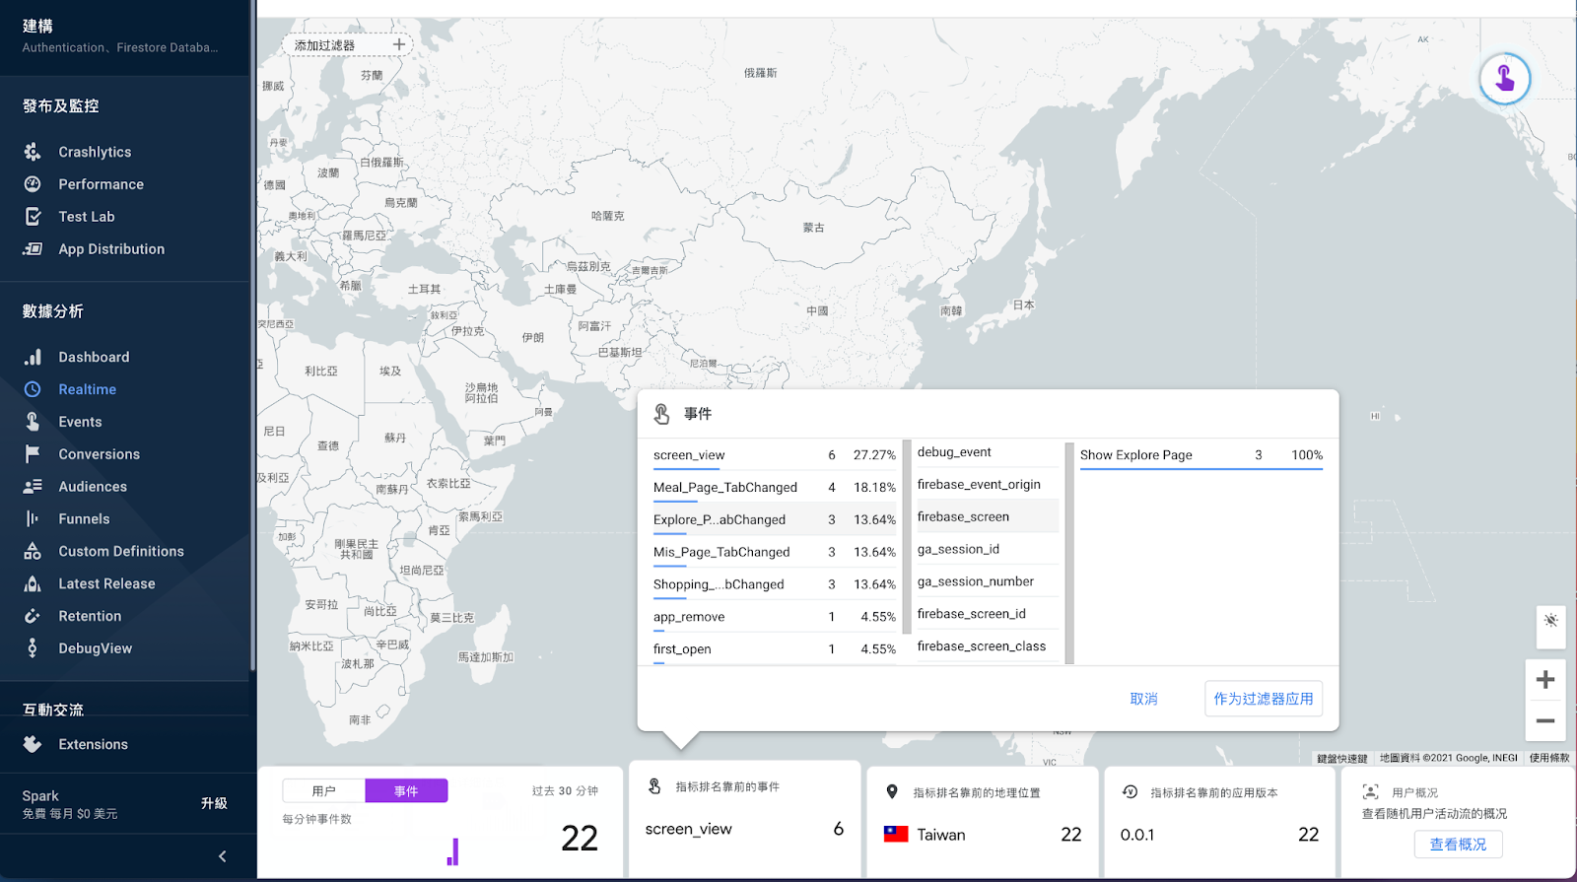Click the parameters list scrollbar
This screenshot has width=1577, height=882.
[1069, 553]
